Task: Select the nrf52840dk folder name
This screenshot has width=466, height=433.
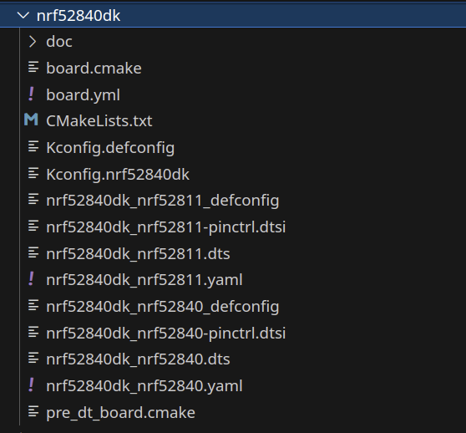Action: point(79,15)
